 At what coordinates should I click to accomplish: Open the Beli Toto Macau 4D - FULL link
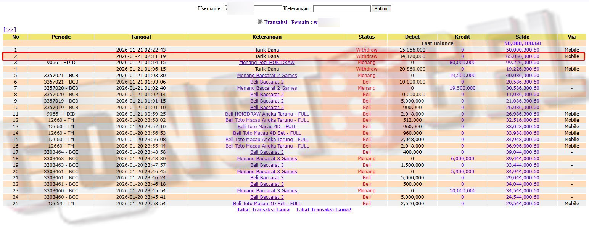(267, 127)
